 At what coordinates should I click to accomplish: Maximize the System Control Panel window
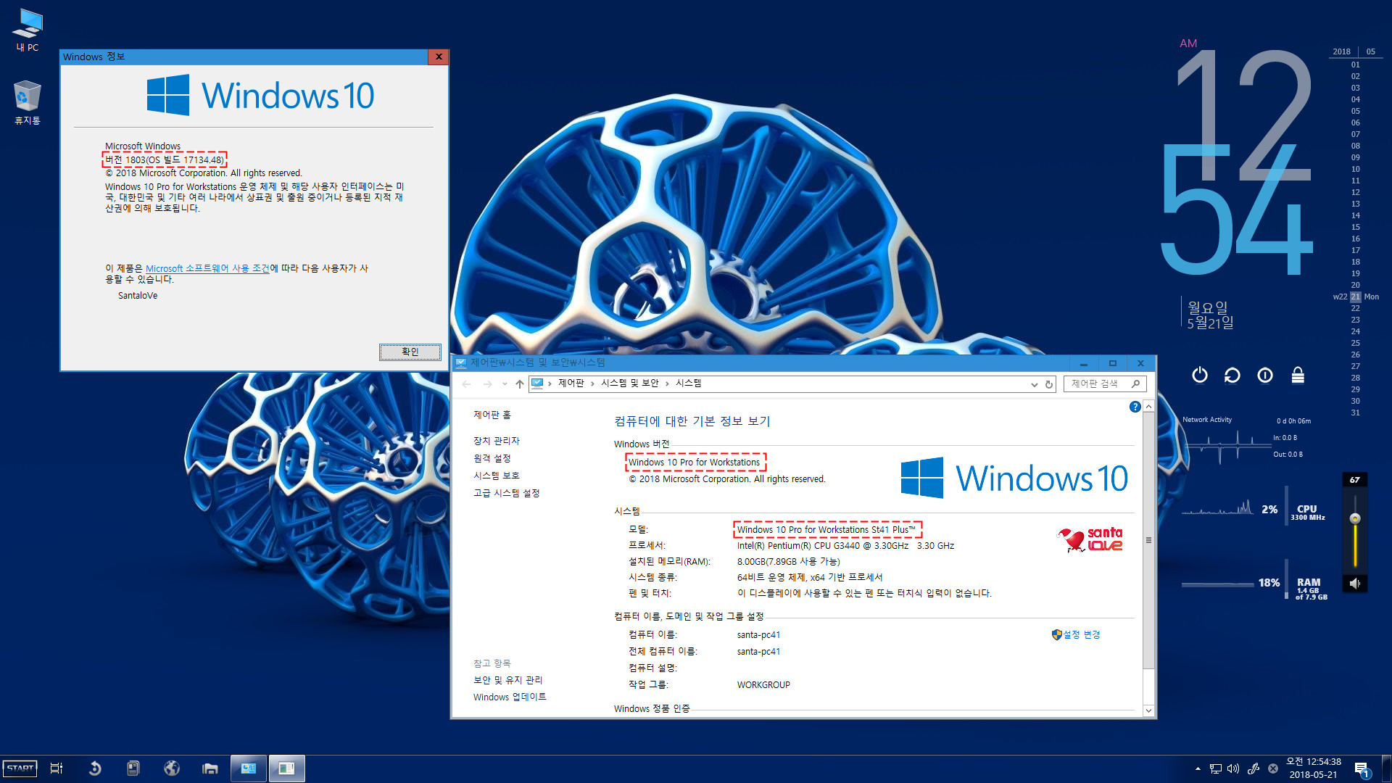[x=1113, y=363]
